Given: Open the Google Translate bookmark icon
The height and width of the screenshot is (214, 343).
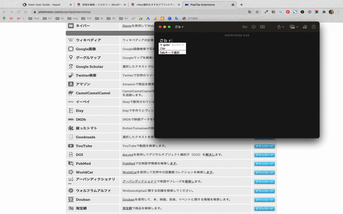Looking at the screenshot, I should click(176, 18).
